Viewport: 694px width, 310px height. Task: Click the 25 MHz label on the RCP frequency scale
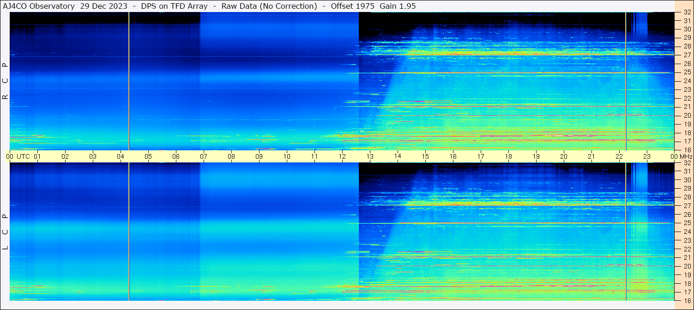(687, 72)
